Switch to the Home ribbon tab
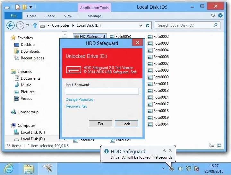231x175 pixels. click(x=32, y=16)
